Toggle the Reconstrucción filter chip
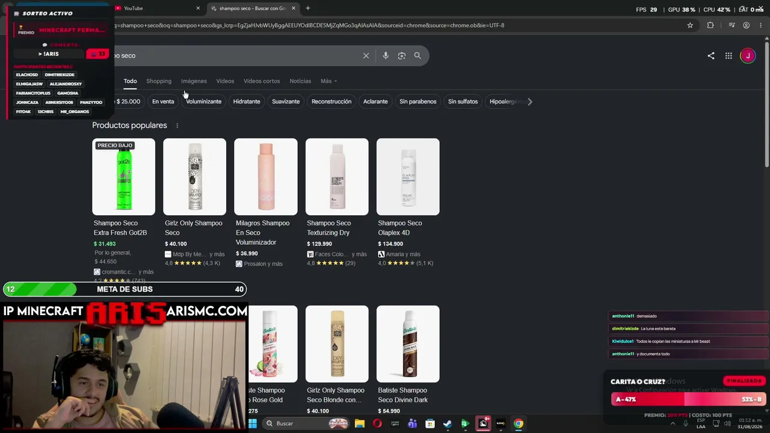 [331, 102]
